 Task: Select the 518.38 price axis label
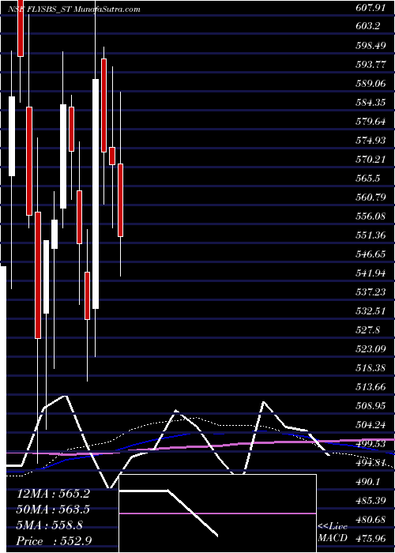click(x=371, y=369)
